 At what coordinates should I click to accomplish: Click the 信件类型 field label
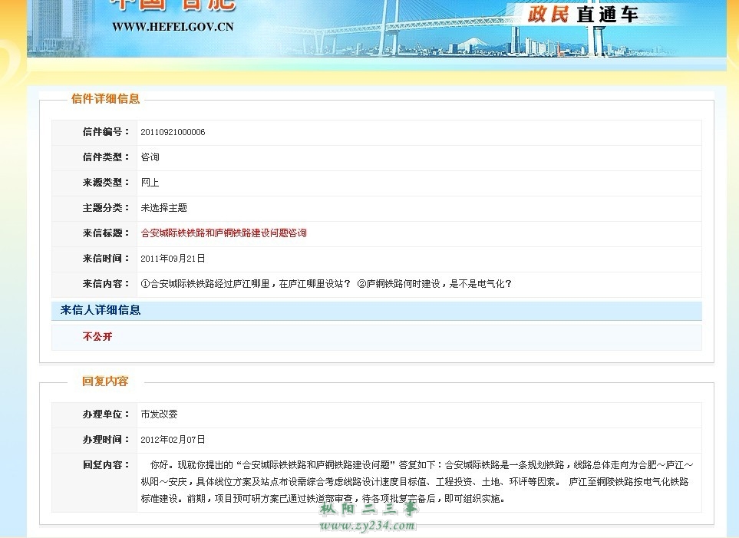[x=106, y=157]
